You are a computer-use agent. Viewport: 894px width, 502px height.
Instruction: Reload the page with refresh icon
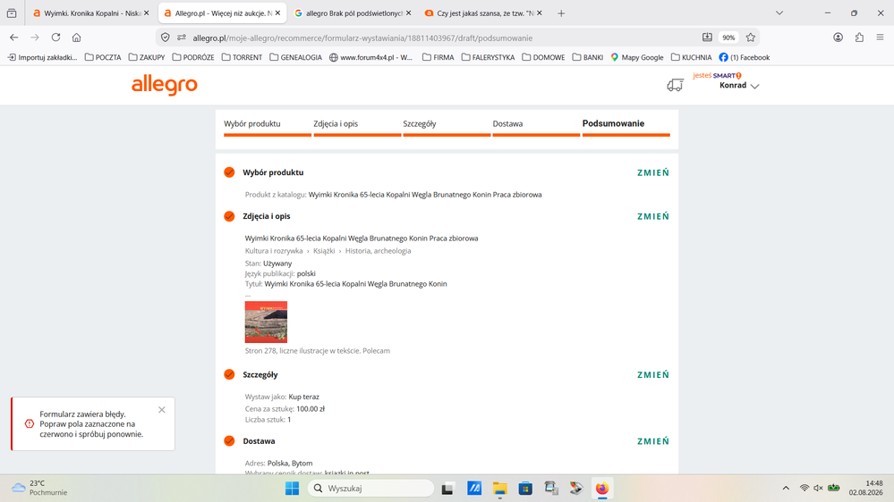[x=55, y=38]
